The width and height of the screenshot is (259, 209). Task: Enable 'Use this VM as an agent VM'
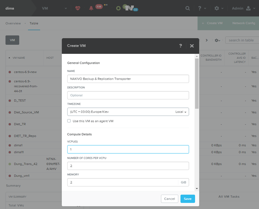coord(69,121)
